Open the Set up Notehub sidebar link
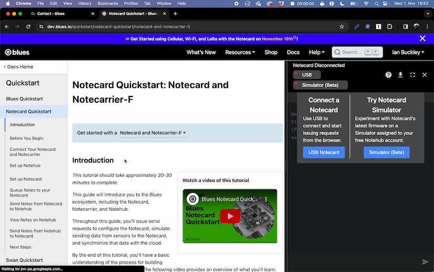The height and width of the screenshot is (272, 434). (25, 166)
